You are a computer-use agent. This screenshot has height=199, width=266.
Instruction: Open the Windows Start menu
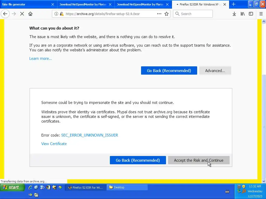pos(12,188)
